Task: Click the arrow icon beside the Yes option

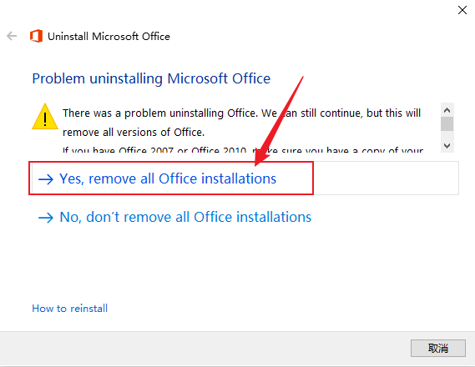Action: click(46, 179)
